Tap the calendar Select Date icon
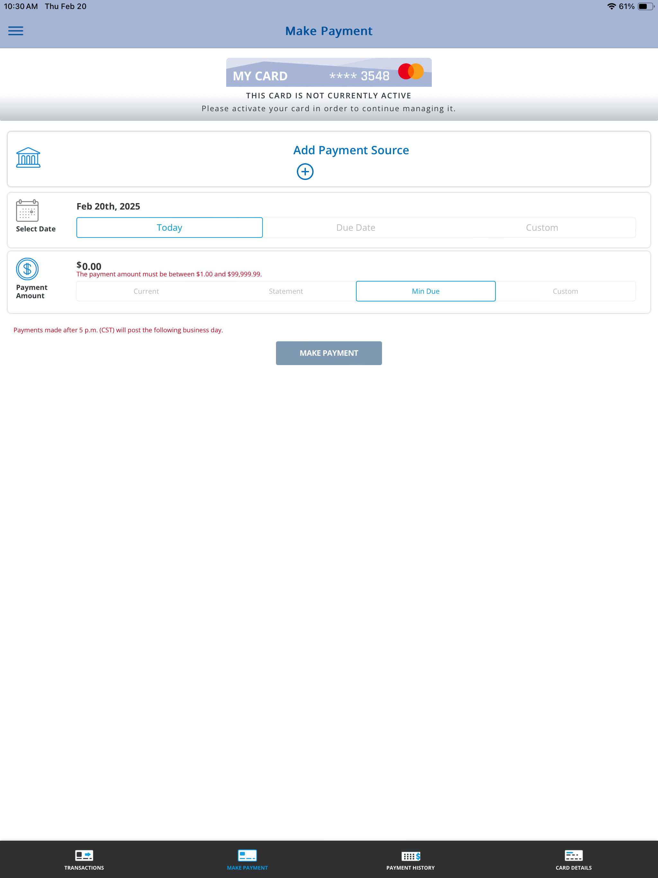The image size is (658, 878). [x=27, y=211]
